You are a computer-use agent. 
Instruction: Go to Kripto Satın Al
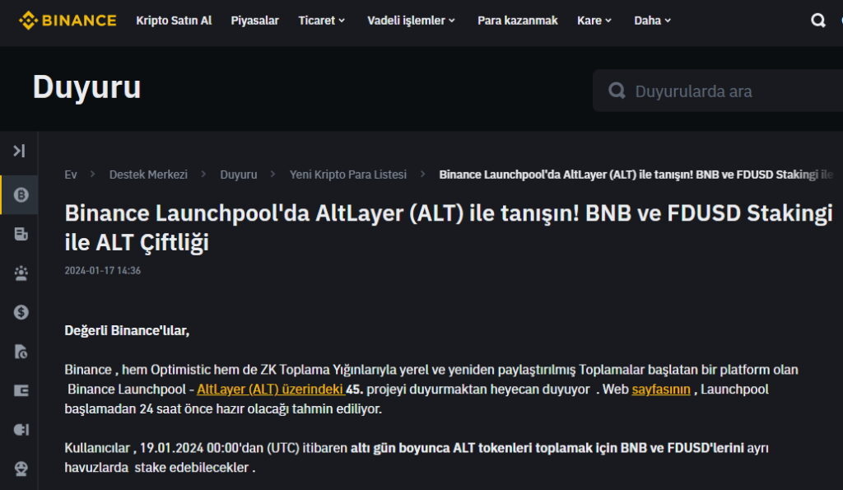[x=174, y=21]
